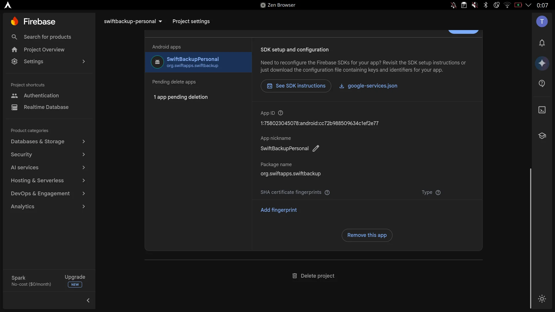Viewport: 555px width, 312px height.
Task: Open system tray expand chevron
Action: pyautogui.click(x=528, y=5)
